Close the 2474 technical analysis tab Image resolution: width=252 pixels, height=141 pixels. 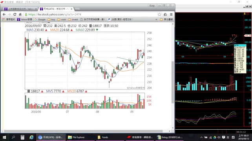click(71, 9)
